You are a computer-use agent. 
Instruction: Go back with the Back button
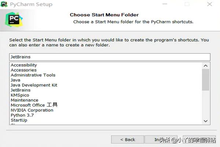[x=127, y=140]
